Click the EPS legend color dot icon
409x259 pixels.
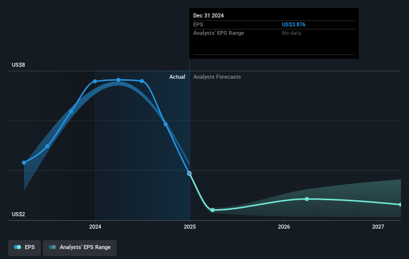pos(17,247)
